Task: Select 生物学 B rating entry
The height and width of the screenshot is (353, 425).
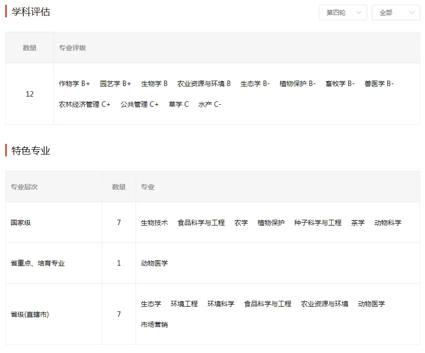Action: click(154, 84)
